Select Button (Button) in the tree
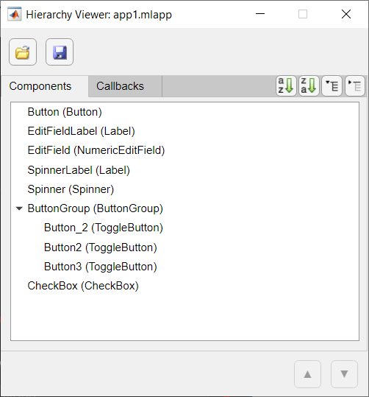Image resolution: width=369 pixels, height=397 pixels. point(65,112)
